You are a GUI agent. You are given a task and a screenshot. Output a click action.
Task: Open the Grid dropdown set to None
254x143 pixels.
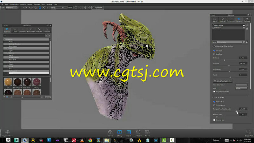click(241, 88)
